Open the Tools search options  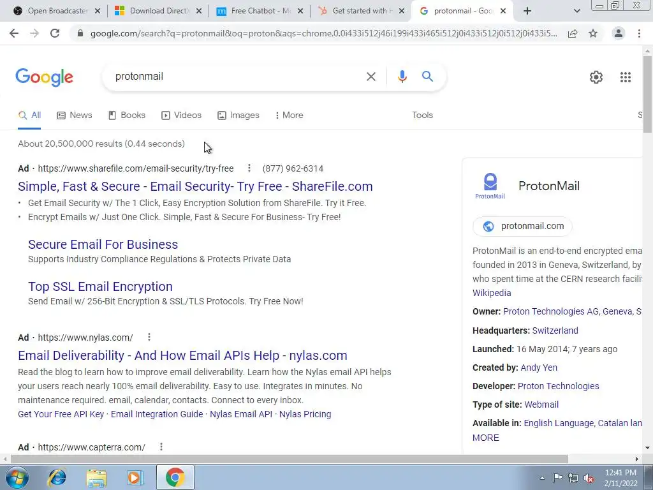(x=422, y=115)
